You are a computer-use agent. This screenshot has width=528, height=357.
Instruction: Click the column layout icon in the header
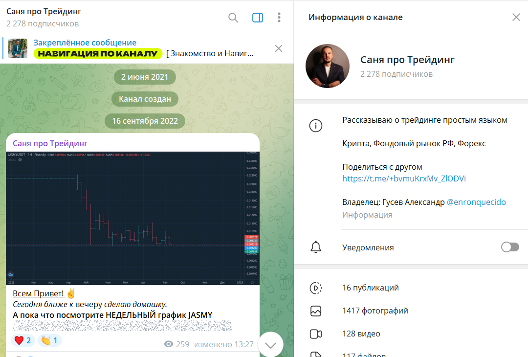pos(256,17)
